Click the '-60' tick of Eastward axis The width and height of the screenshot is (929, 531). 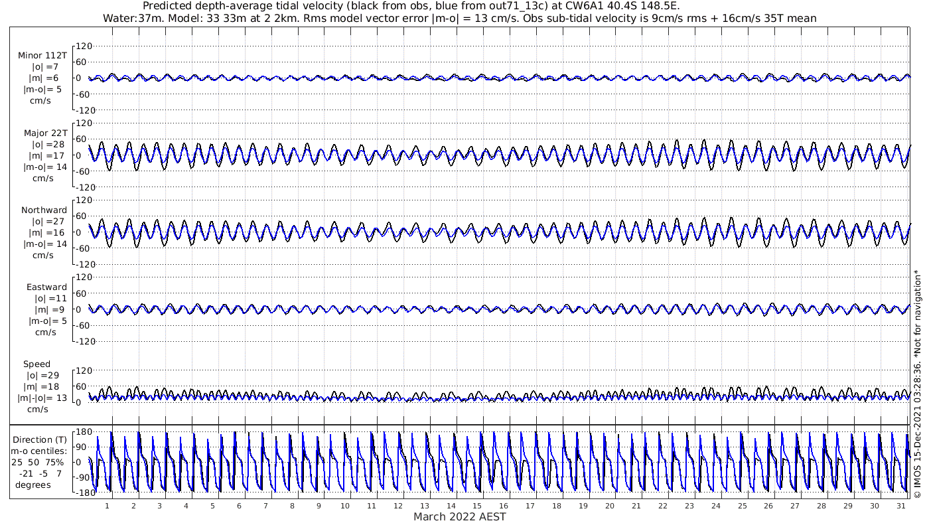coord(84,325)
